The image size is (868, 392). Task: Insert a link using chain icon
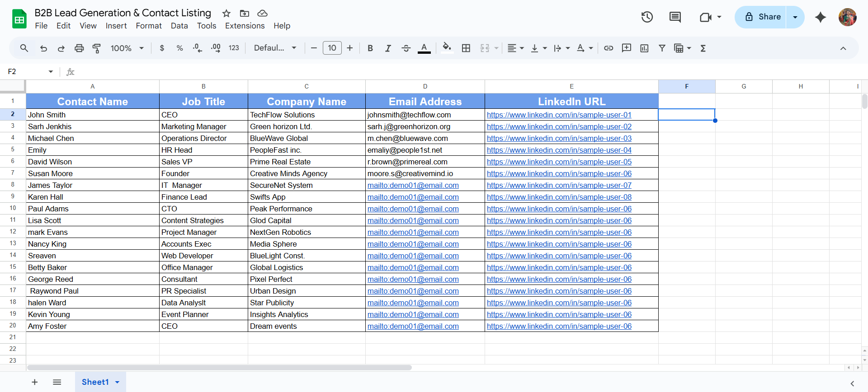point(609,48)
